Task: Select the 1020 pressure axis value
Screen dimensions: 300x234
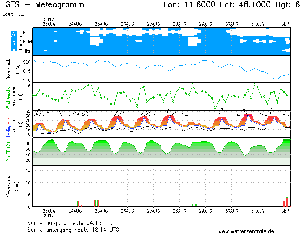Action: point(25,62)
